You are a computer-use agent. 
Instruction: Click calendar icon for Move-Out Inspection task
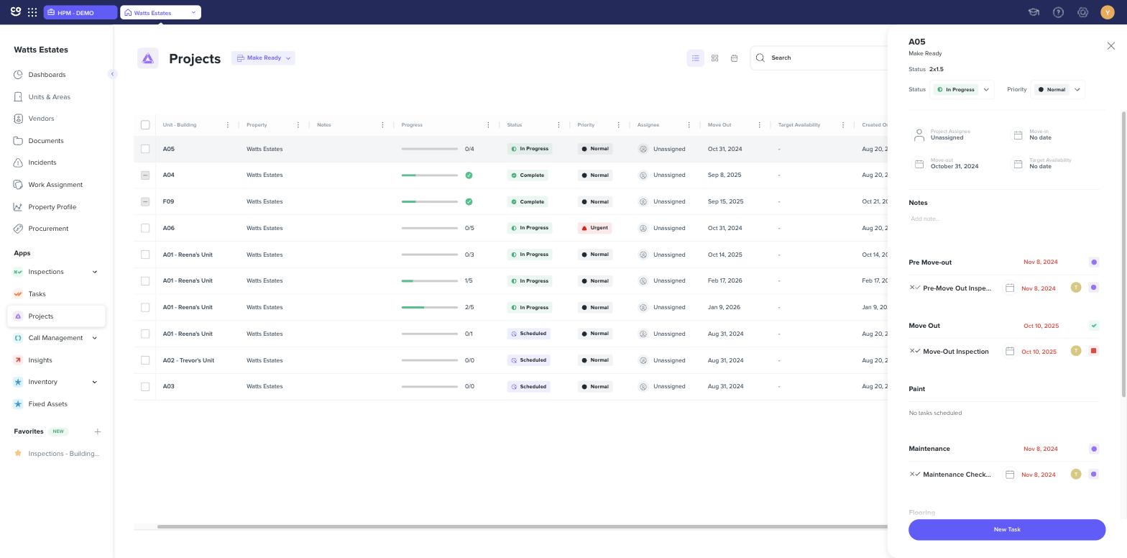coord(1010,352)
